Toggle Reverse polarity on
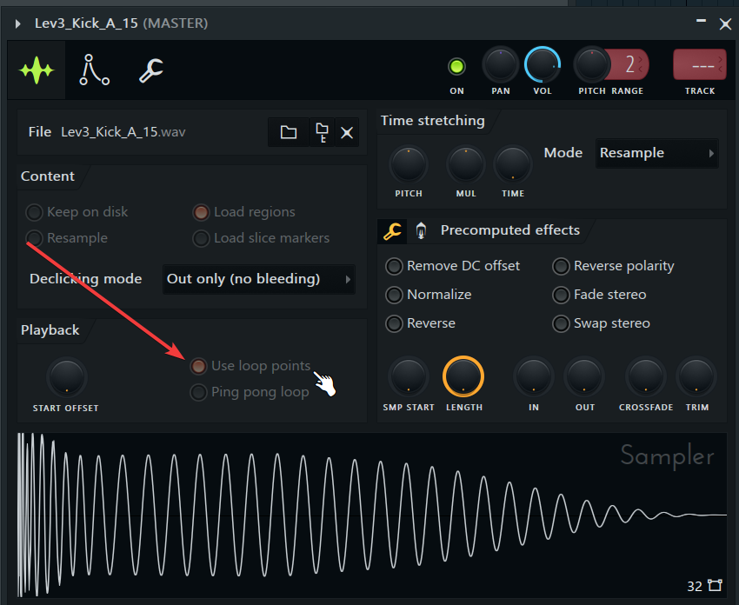This screenshot has height=605, width=739. (x=561, y=266)
